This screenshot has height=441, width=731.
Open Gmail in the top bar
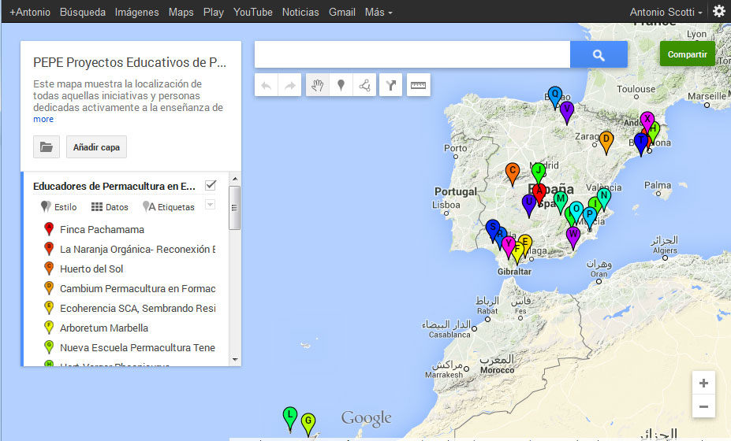click(x=342, y=12)
